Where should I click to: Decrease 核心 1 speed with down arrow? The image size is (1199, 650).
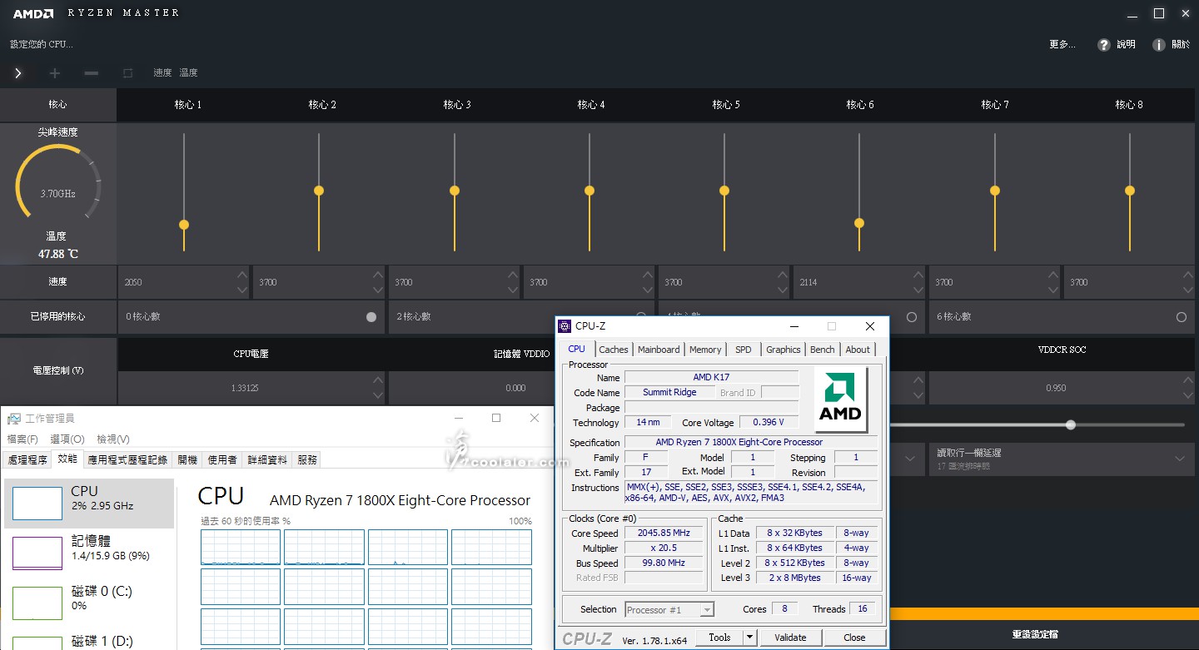(x=242, y=290)
